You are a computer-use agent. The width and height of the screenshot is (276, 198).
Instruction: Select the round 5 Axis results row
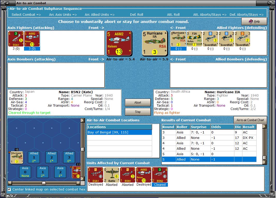[209, 154]
